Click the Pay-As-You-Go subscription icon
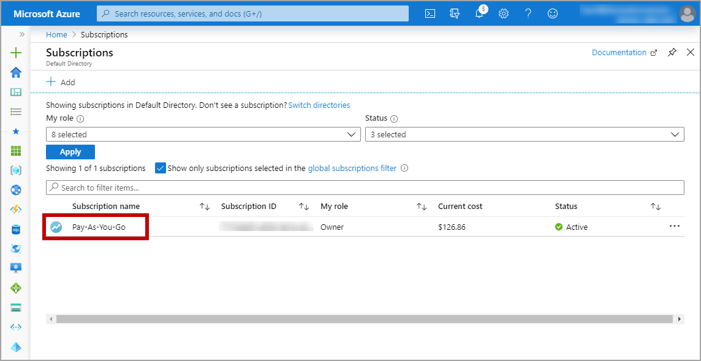 pyautogui.click(x=56, y=227)
